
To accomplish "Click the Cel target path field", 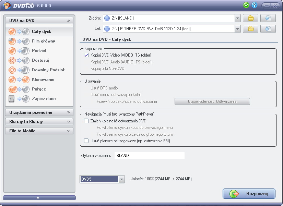I will point(169,29).
